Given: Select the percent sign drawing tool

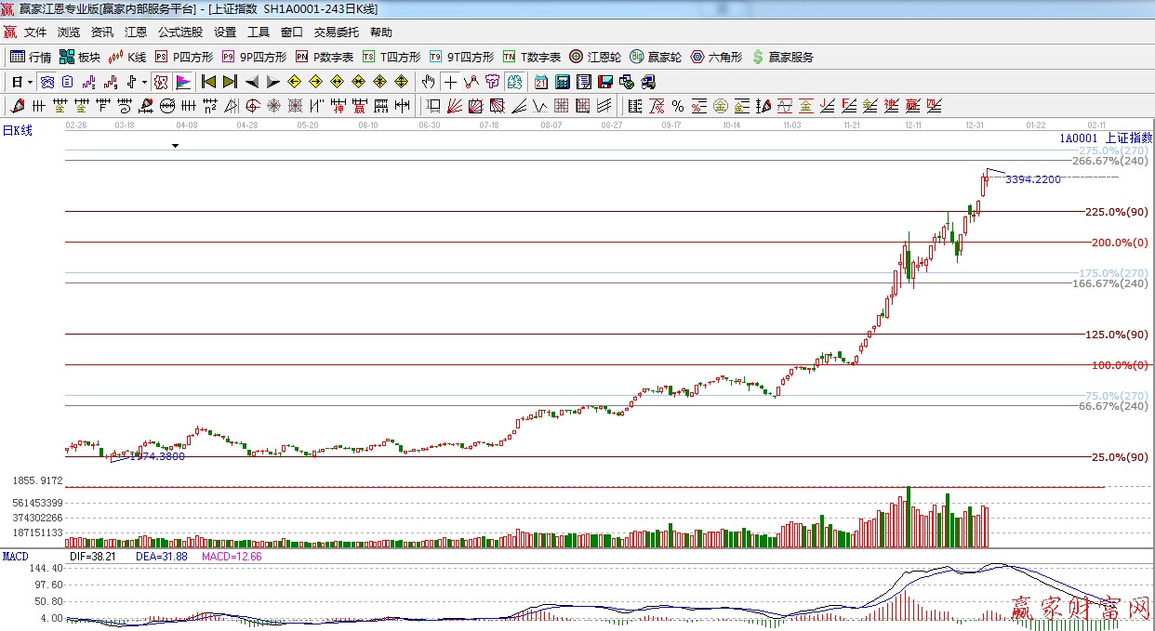Looking at the screenshot, I should click(x=678, y=106).
